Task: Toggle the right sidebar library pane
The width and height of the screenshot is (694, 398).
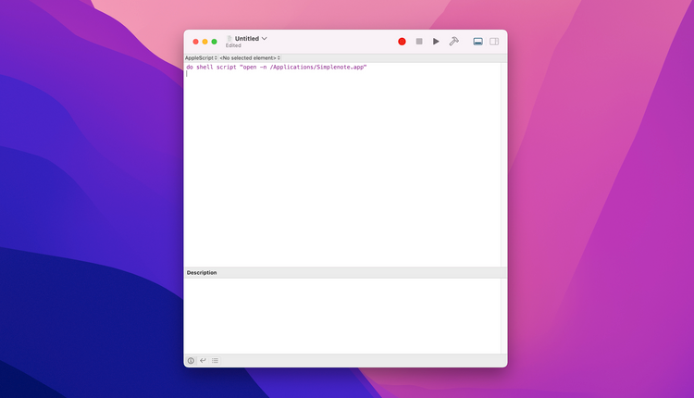Action: point(494,41)
